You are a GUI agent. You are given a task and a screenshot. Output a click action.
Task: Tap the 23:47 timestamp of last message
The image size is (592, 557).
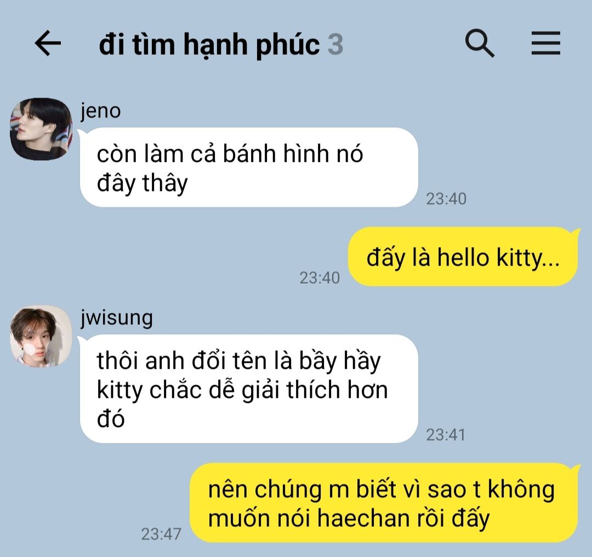coord(161,535)
